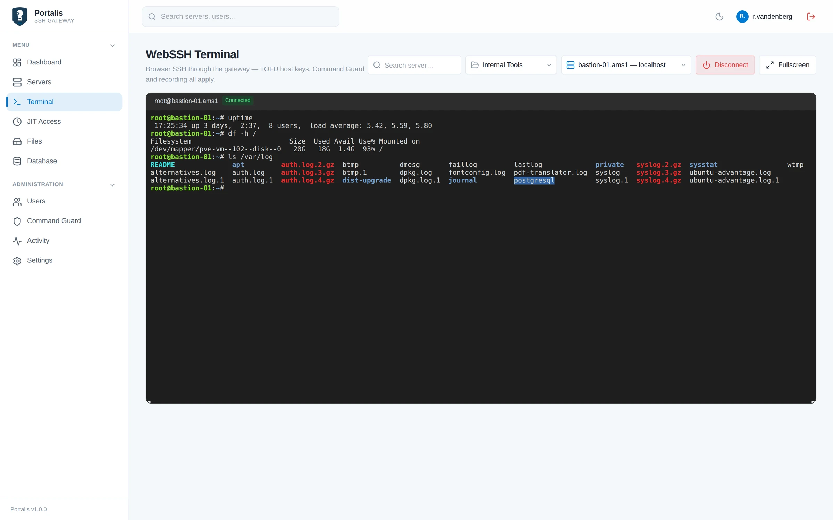Click the private directory name
The image size is (833, 520).
point(609,165)
